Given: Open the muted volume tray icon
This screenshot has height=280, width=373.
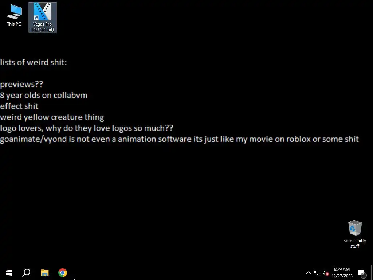Looking at the screenshot, I should point(326,273).
